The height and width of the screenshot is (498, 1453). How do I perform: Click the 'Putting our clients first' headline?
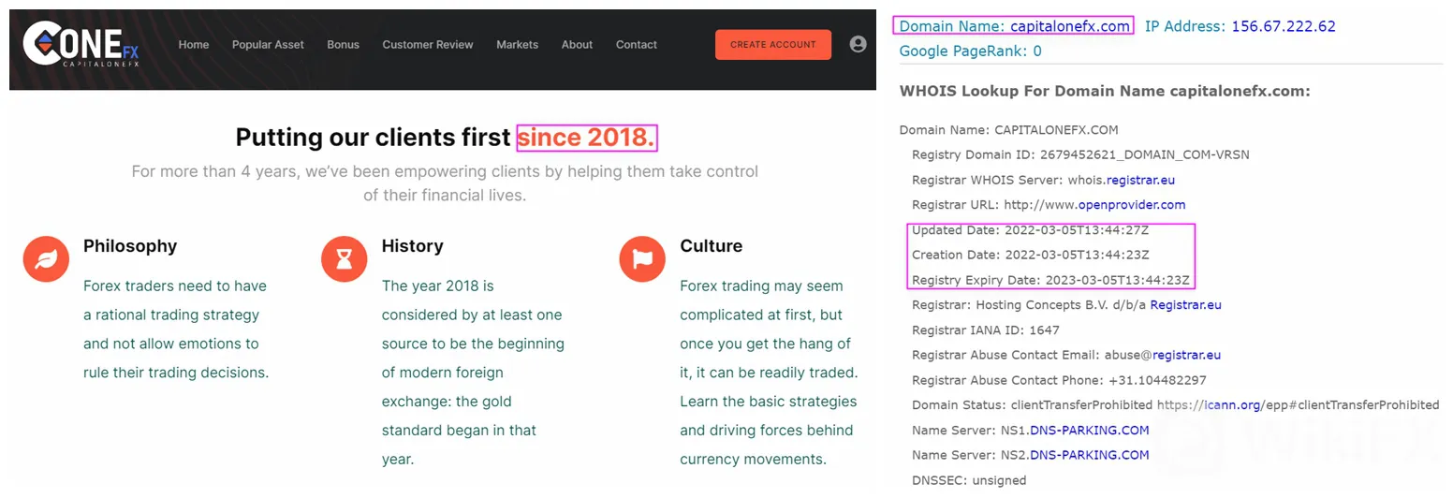tap(373, 138)
